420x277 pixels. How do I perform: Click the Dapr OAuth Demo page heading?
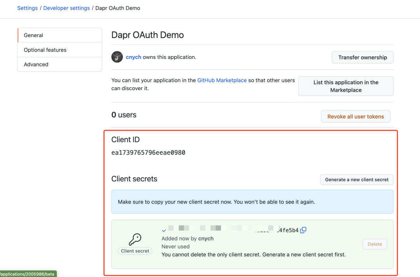click(x=148, y=35)
